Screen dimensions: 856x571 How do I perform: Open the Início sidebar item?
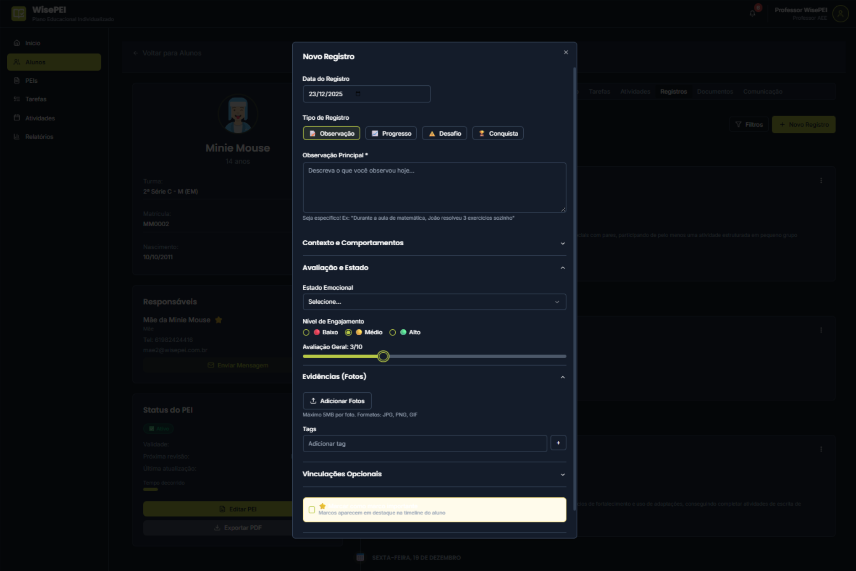(33, 43)
